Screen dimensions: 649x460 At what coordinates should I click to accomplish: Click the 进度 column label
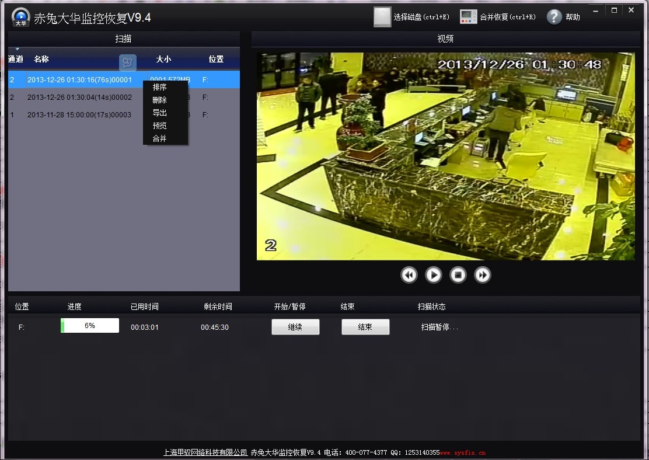tap(75, 306)
